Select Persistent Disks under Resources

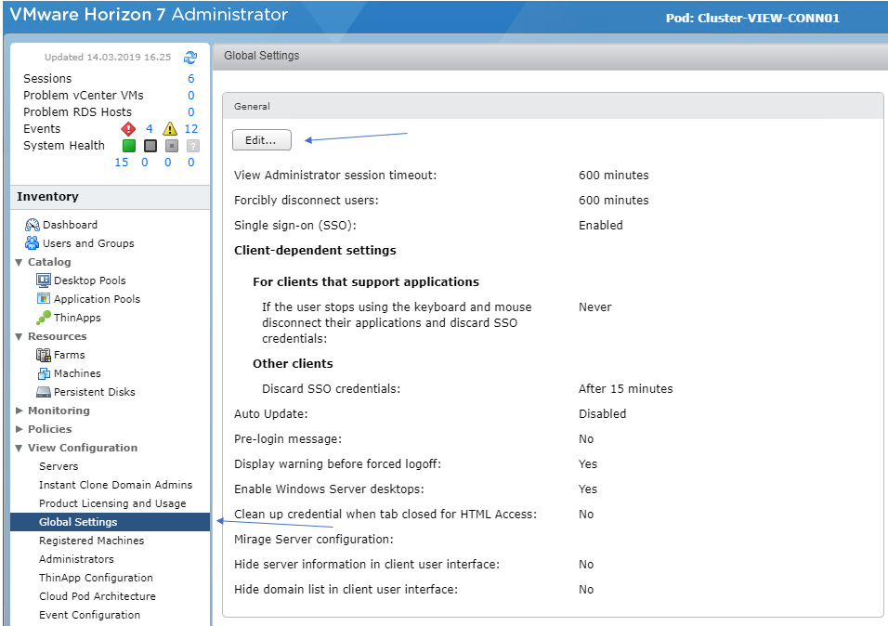click(x=94, y=392)
